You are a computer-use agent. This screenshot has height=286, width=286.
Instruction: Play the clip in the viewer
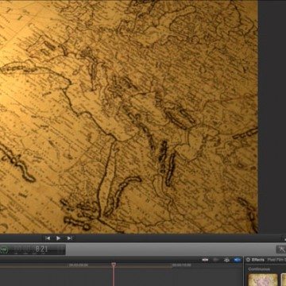[x=58, y=238]
